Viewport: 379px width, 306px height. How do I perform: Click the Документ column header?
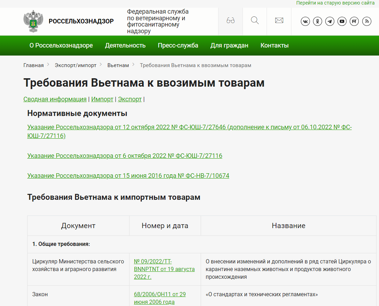pos(78,226)
